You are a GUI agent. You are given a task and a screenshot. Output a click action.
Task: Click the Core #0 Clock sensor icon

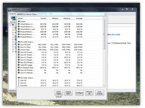click(19, 44)
